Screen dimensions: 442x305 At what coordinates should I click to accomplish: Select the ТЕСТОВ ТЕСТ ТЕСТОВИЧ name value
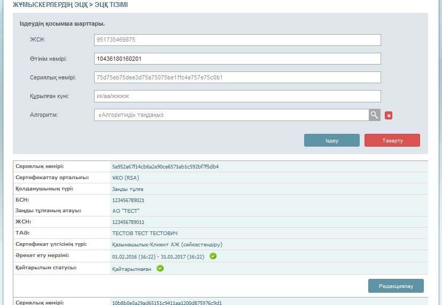(x=144, y=234)
